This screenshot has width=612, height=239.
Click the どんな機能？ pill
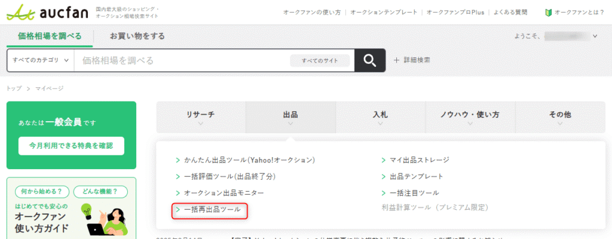coord(100,192)
